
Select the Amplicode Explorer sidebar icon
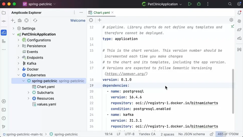(x=4, y=33)
